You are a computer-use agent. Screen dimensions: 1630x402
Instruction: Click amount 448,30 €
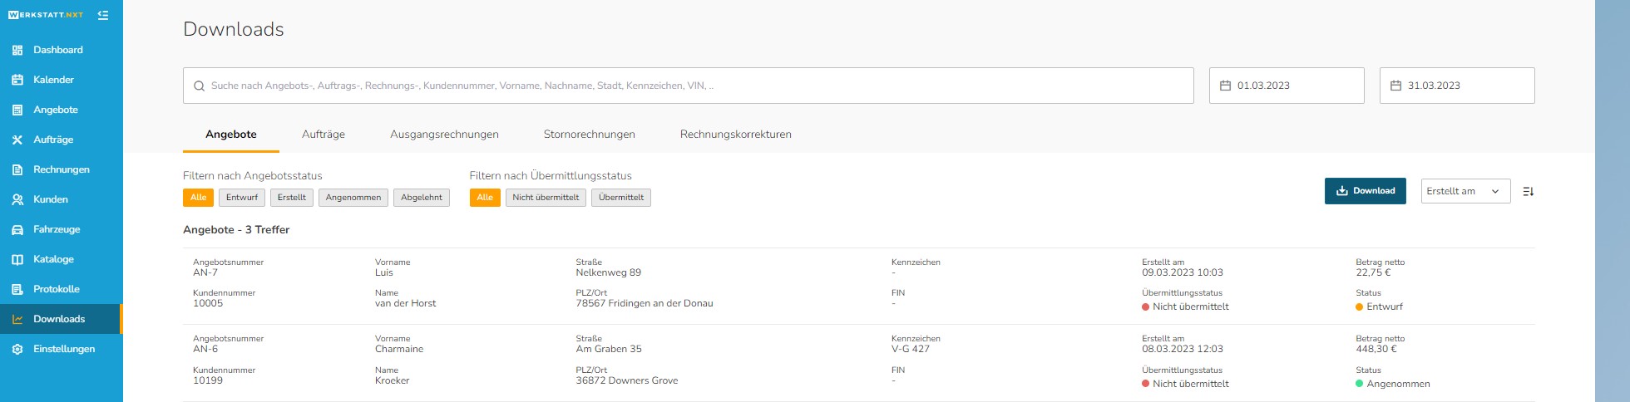(x=1376, y=350)
